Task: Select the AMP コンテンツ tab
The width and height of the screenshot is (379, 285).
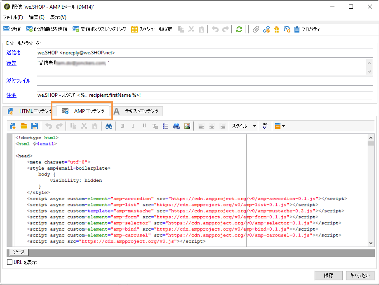Action: coord(83,111)
